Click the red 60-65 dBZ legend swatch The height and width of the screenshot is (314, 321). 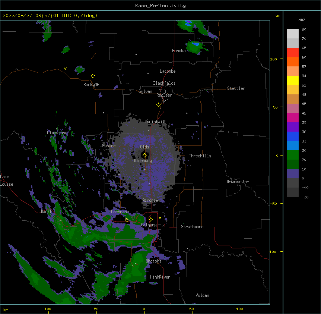click(293, 53)
